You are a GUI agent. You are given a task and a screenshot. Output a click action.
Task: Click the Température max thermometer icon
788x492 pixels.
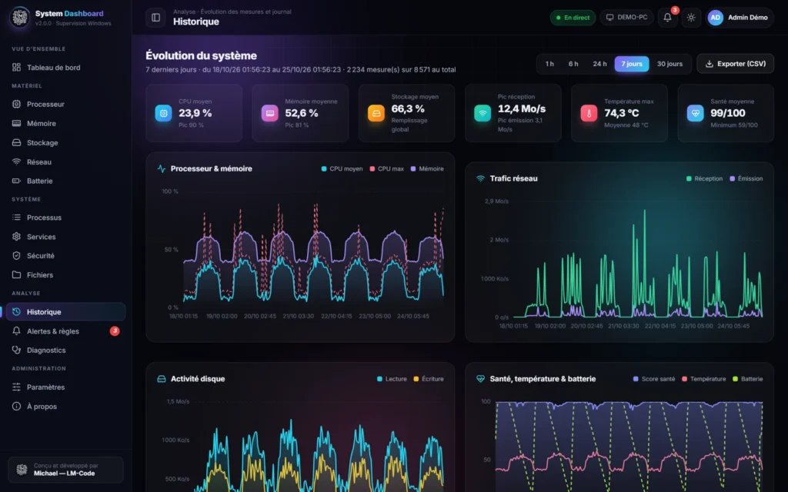tap(589, 114)
